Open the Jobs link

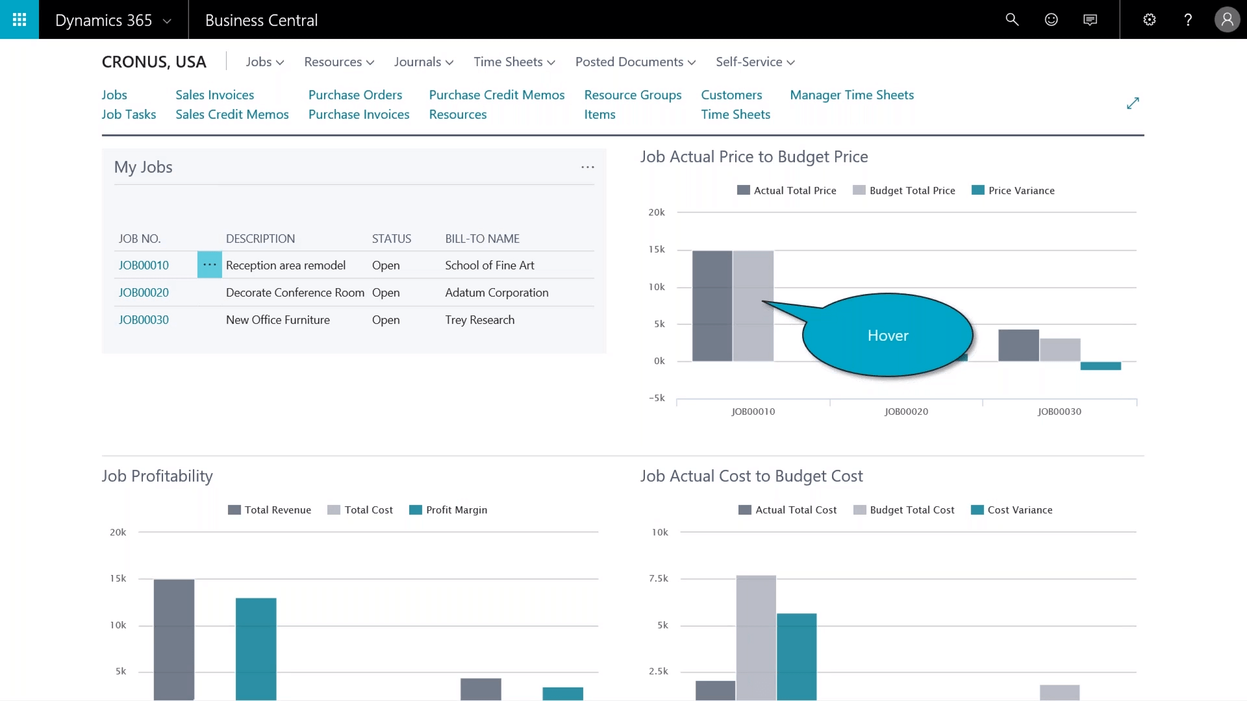tap(114, 95)
